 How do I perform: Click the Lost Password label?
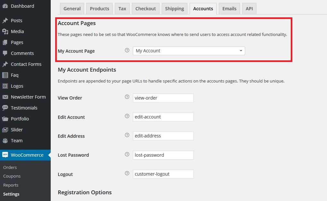tap(73, 155)
